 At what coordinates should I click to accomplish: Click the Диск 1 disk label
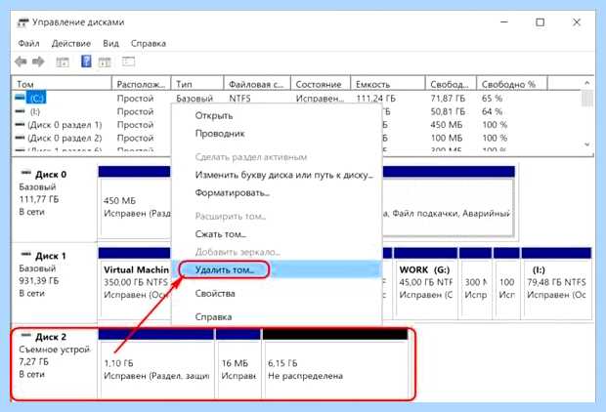click(x=51, y=256)
